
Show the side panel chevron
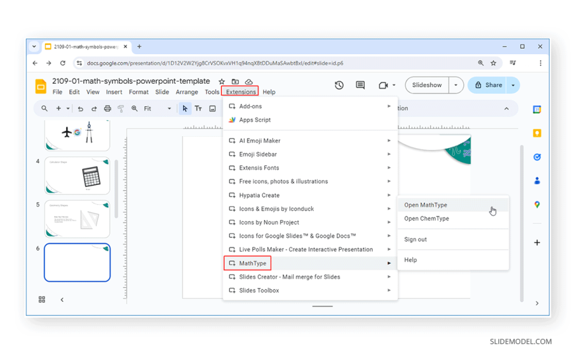click(x=537, y=303)
